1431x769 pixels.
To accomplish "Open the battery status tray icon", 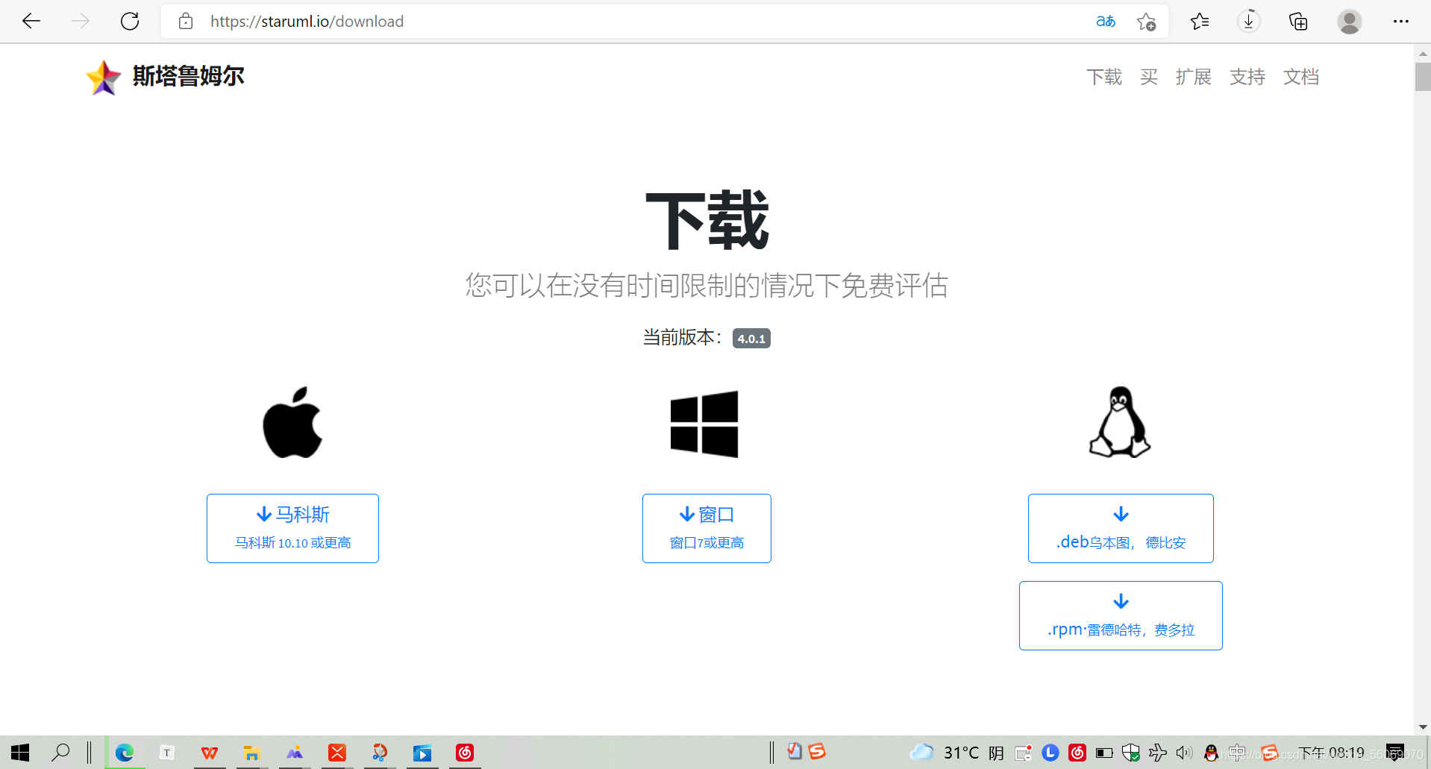I will (x=1104, y=753).
